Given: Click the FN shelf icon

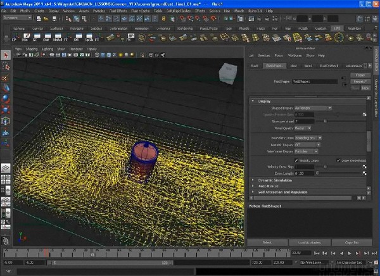Looking at the screenshot, I should point(130,37).
